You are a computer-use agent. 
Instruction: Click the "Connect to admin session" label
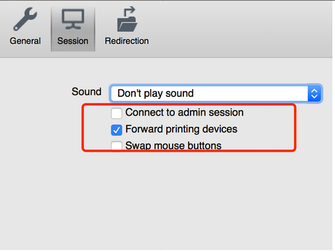click(x=185, y=113)
